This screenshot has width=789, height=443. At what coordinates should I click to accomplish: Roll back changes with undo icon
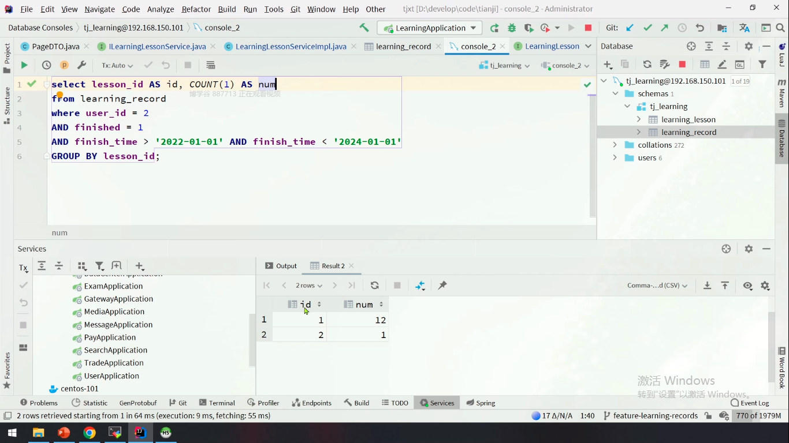(x=700, y=28)
